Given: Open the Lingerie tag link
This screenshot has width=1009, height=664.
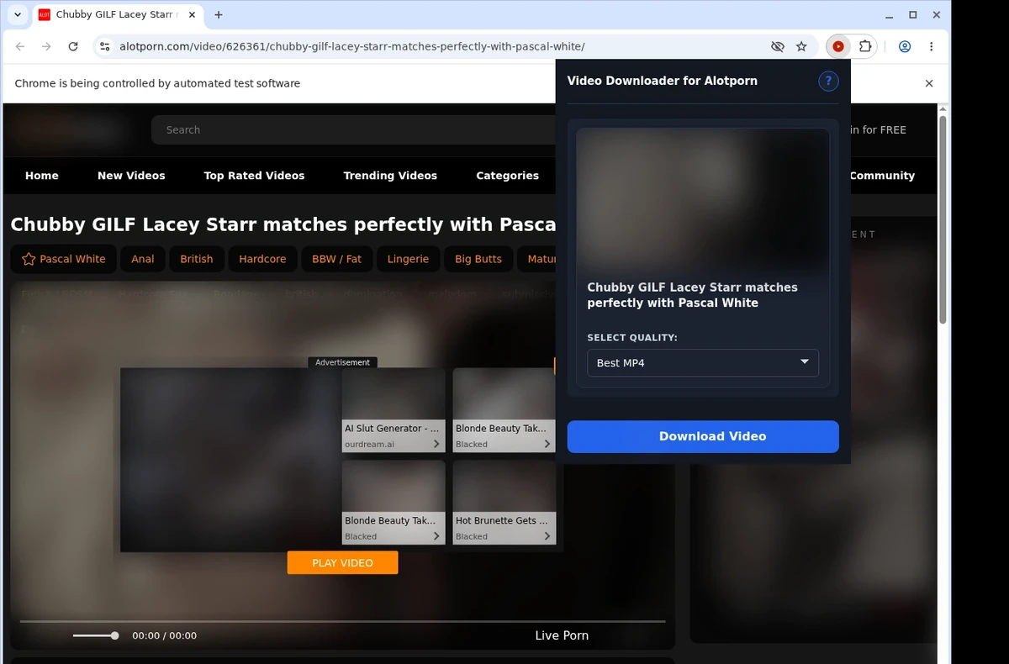Looking at the screenshot, I should (408, 259).
